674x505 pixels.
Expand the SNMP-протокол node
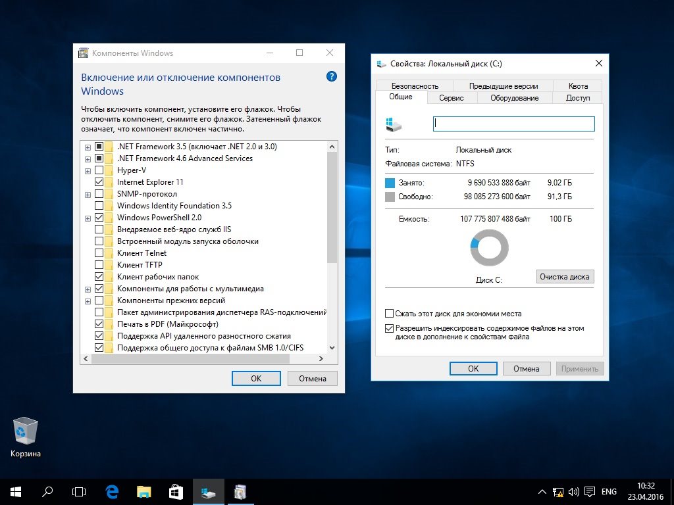88,195
